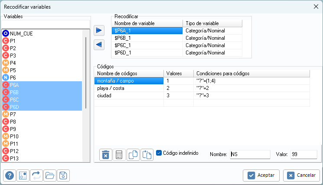Viewport: 323px width, 185px height.
Task: Click the left arrow to remove variable
Action: click(99, 44)
